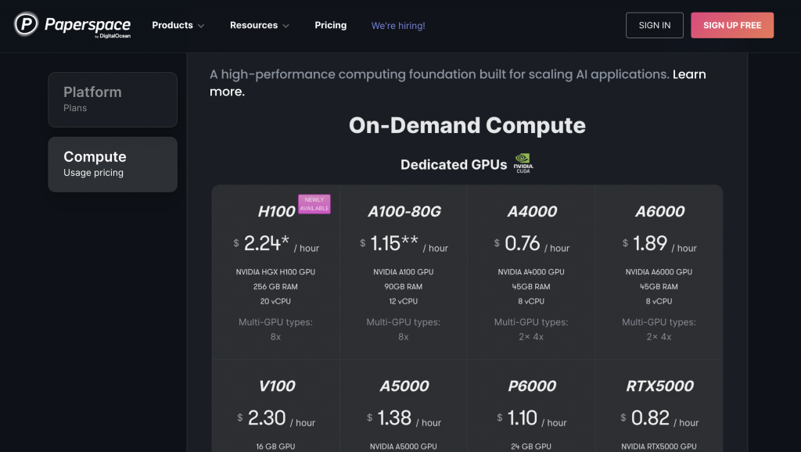Click the SIGN UP FREE button
The width and height of the screenshot is (801, 452).
[732, 25]
